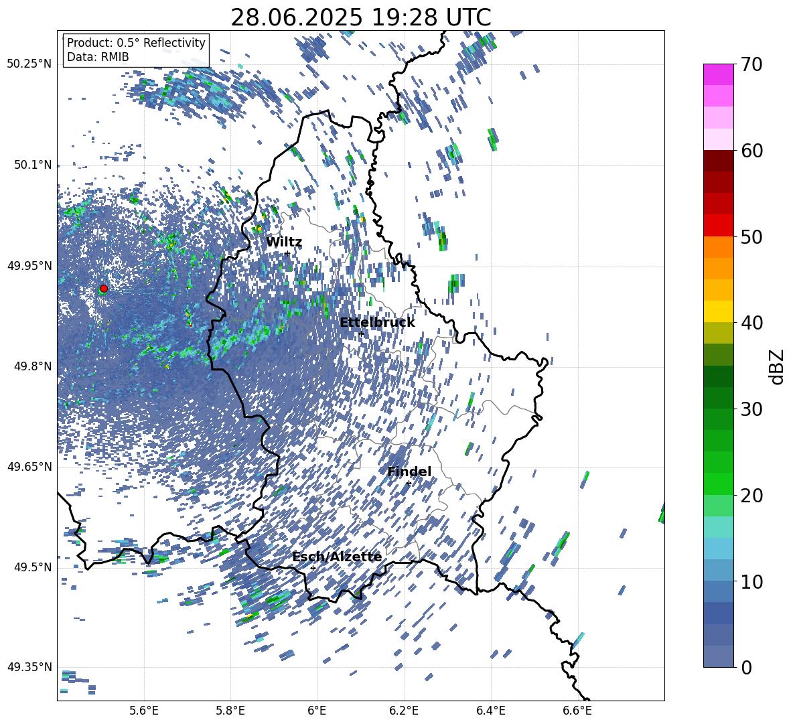
Task: Click the cross marker below Wiltz
Action: [x=287, y=253]
